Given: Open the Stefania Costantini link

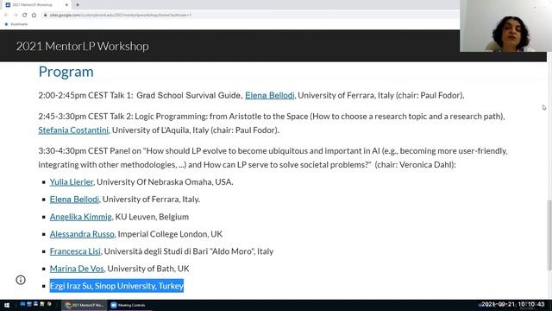Looking at the screenshot, I should pos(73,130).
